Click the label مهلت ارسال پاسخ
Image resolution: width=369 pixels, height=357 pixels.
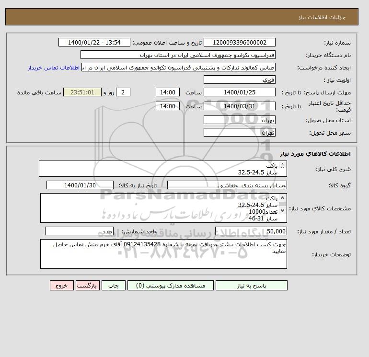click(x=327, y=92)
